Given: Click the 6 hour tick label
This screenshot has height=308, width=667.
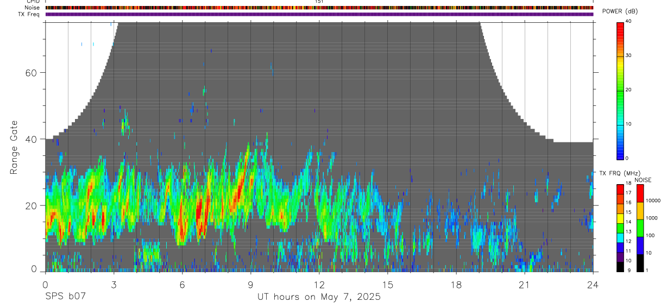Looking at the screenshot, I should coord(183,285).
